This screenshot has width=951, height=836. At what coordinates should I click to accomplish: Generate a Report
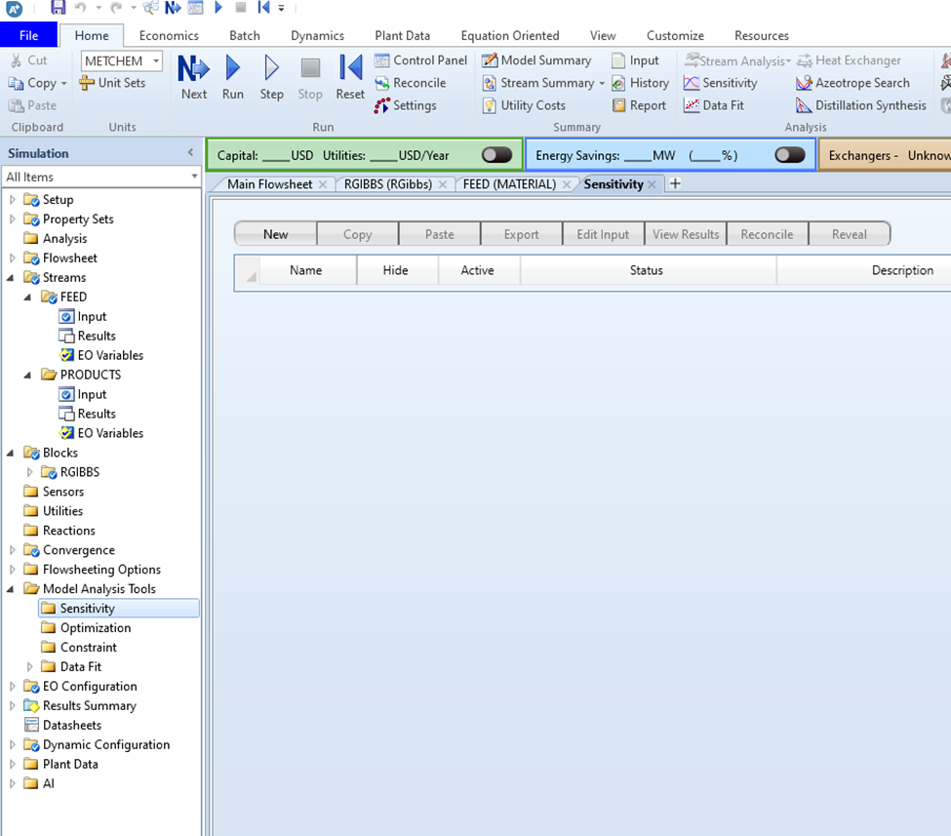pos(639,105)
